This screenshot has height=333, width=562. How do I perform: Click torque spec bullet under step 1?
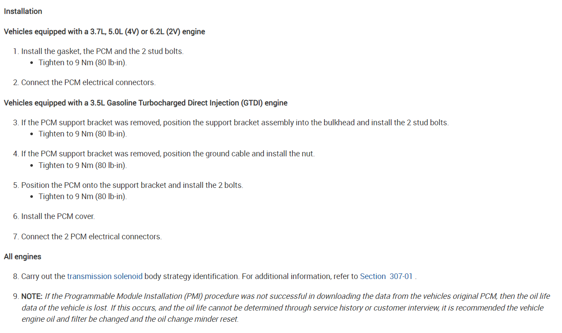click(x=83, y=63)
